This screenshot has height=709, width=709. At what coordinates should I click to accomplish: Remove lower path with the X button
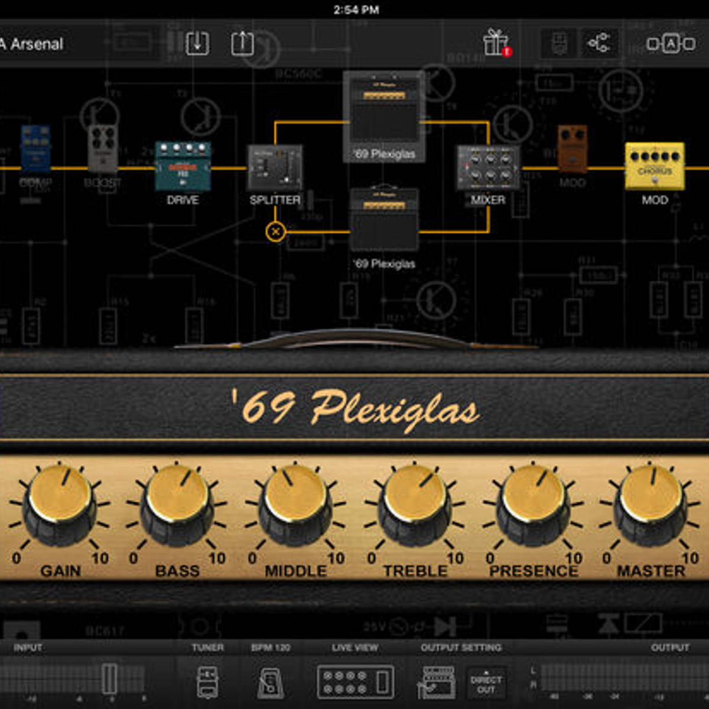click(275, 232)
